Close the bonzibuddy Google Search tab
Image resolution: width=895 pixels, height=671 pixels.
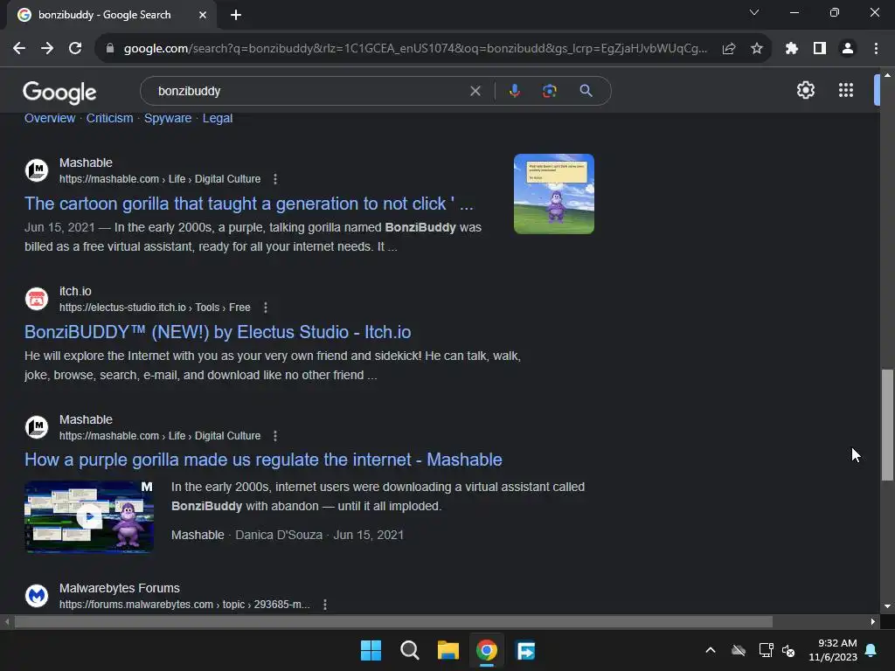[x=203, y=15]
